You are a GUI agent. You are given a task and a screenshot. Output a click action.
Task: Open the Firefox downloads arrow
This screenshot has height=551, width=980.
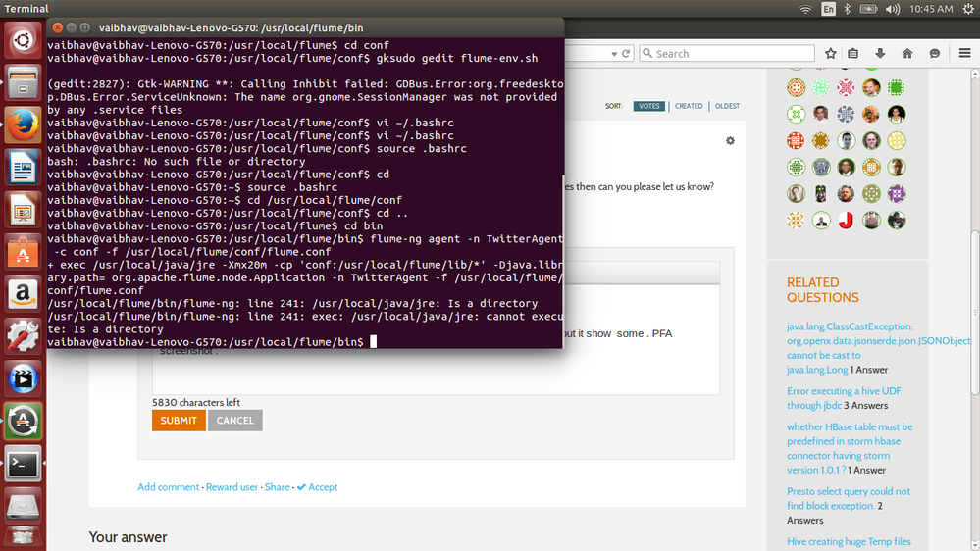[x=880, y=54]
